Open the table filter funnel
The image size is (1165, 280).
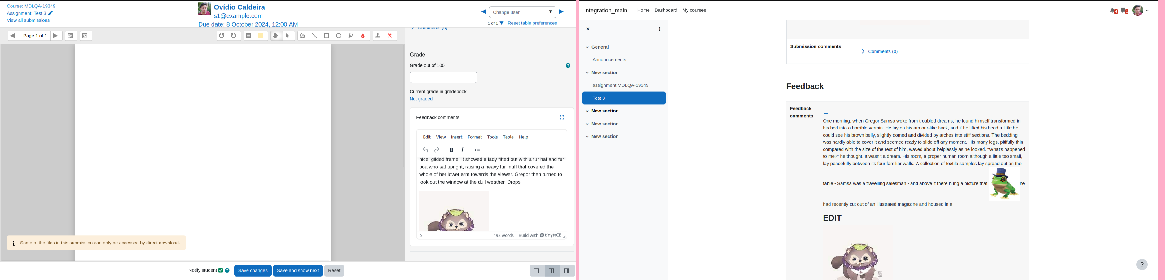click(502, 23)
